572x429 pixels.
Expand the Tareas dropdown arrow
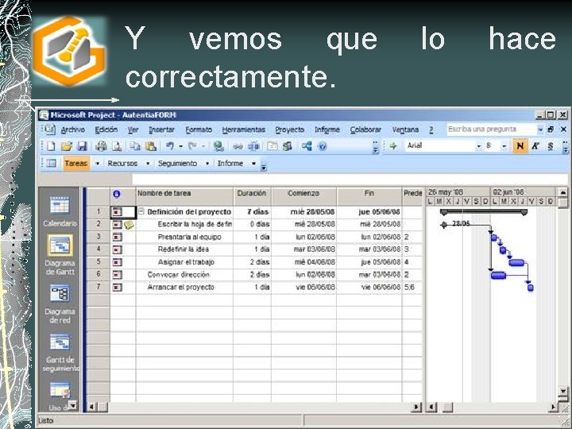coord(98,164)
